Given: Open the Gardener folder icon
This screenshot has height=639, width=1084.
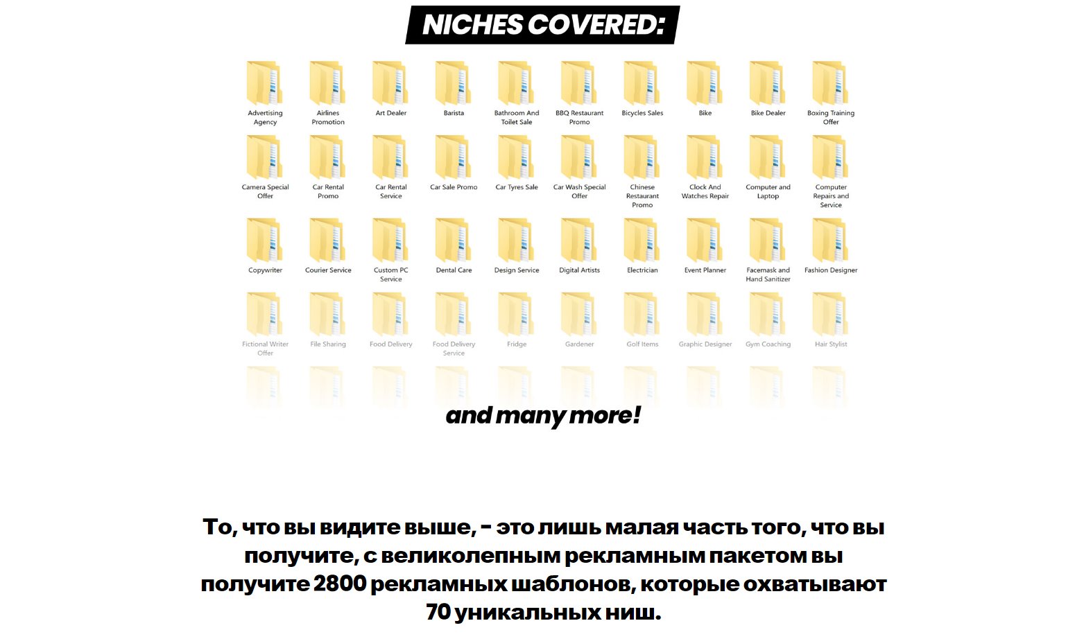Looking at the screenshot, I should click(579, 315).
